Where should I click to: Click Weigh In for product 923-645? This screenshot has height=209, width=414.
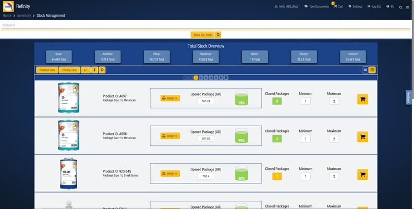(170, 174)
